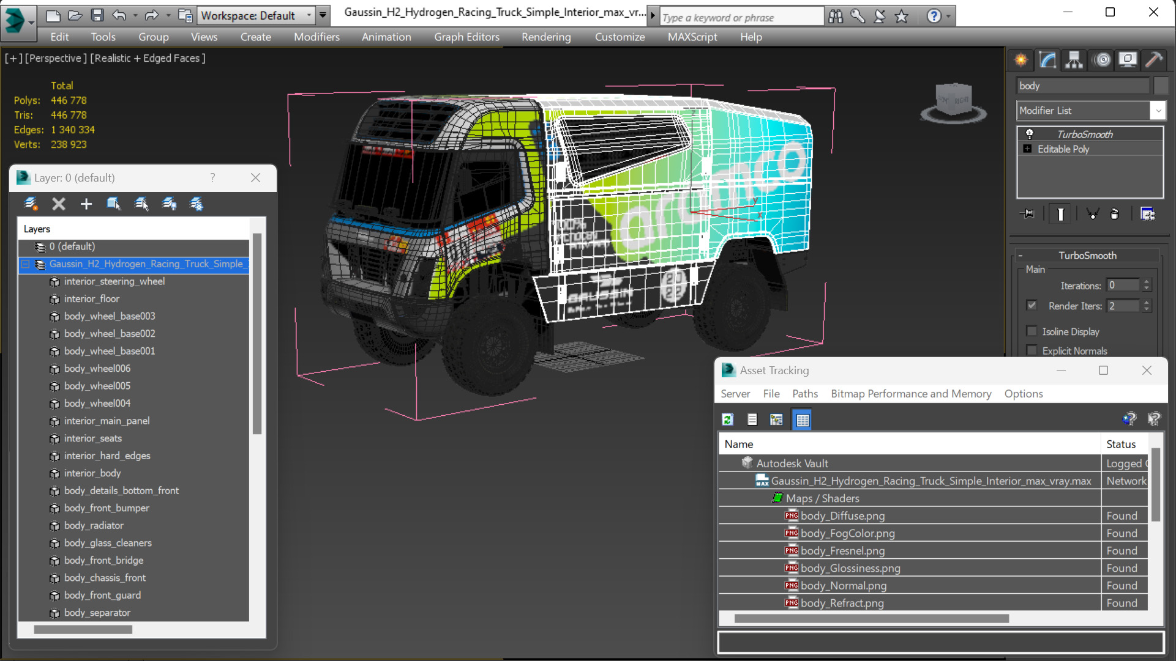Click the [+] viewport options label
Image resolution: width=1176 pixels, height=661 pixels.
coord(13,58)
